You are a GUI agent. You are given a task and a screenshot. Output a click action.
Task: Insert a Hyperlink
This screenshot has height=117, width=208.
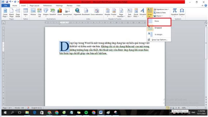tap(77, 12)
